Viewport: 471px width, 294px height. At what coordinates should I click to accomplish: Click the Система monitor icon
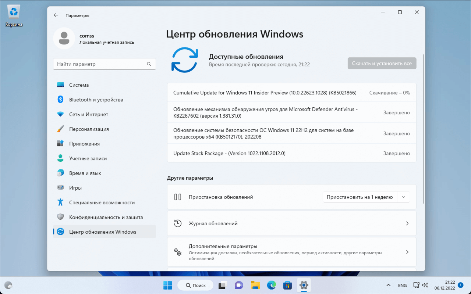pos(61,85)
